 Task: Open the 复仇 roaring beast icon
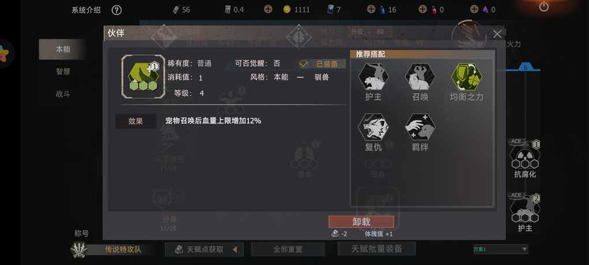[374, 127]
